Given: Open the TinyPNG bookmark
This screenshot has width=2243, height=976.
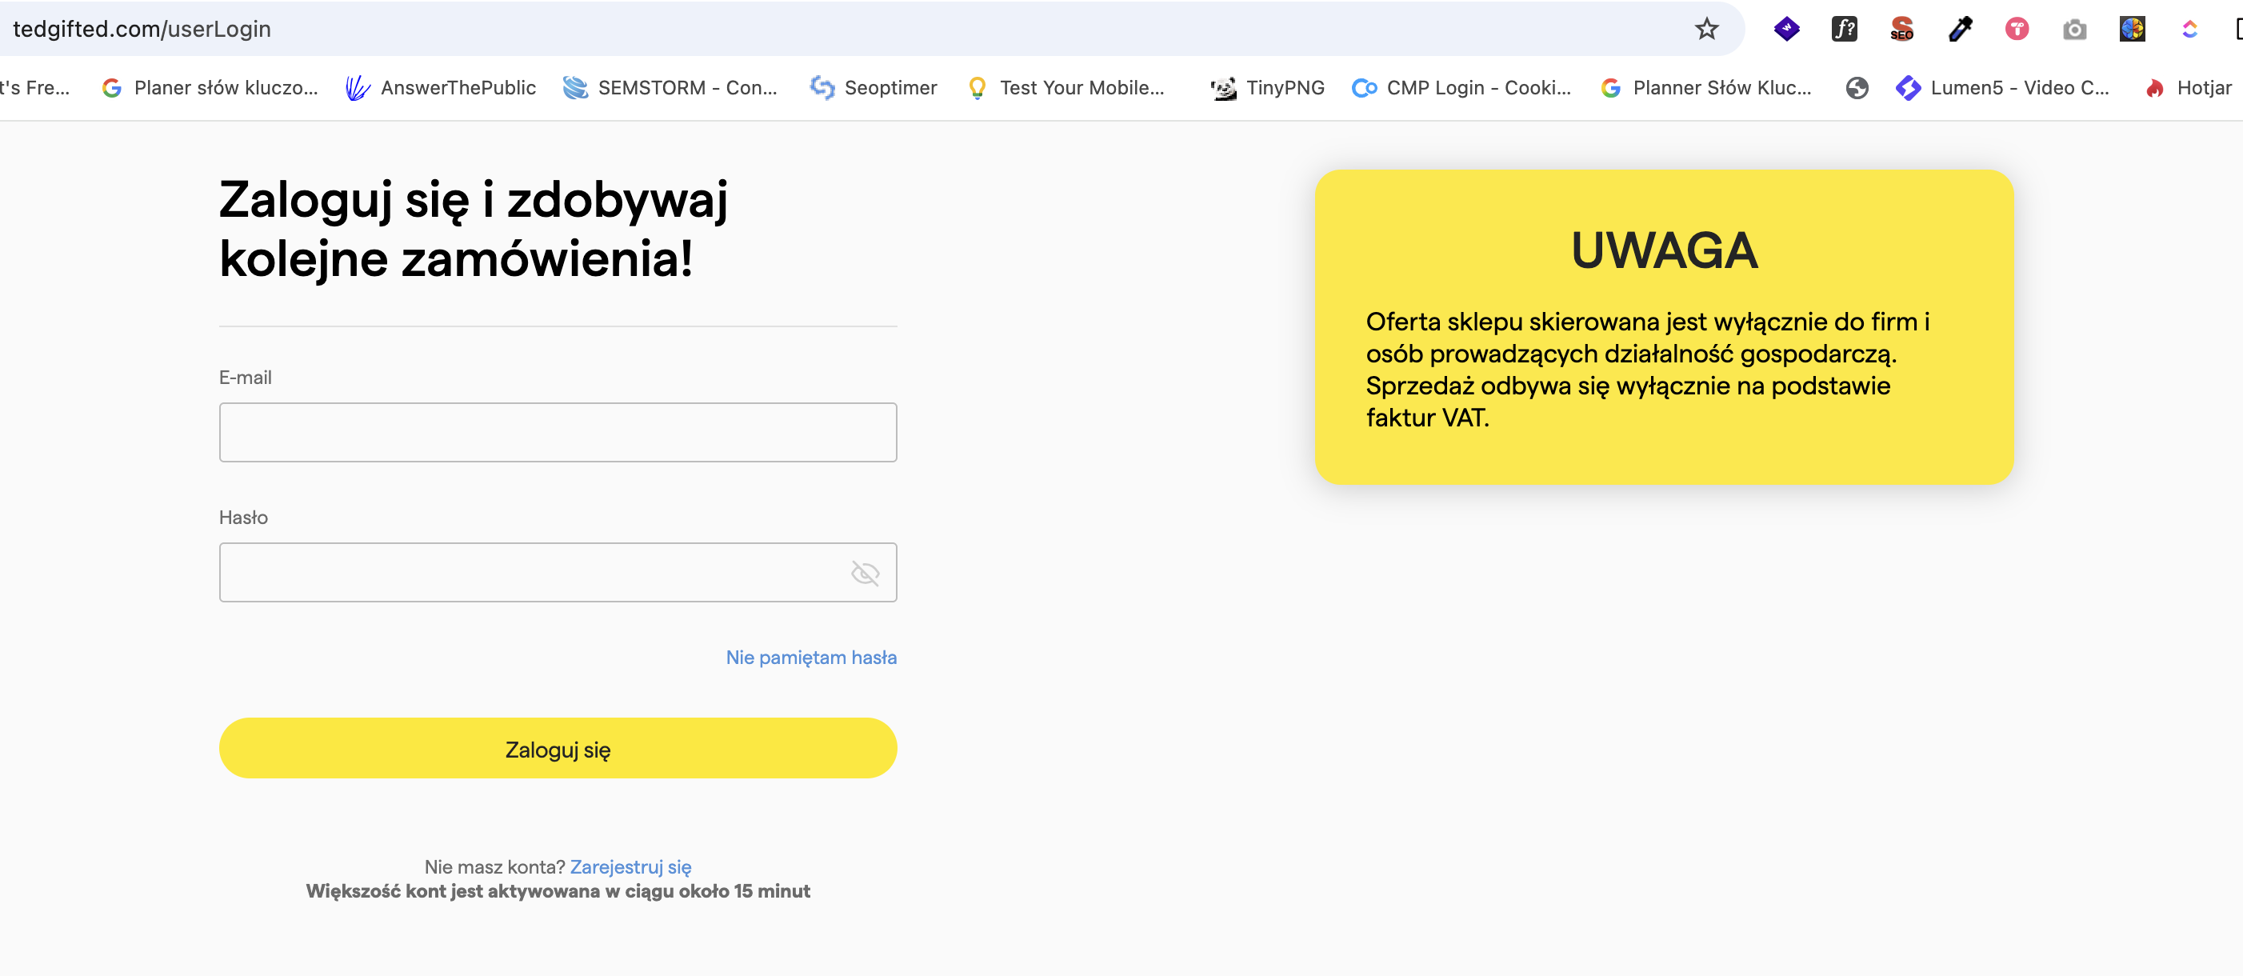Looking at the screenshot, I should coord(1268,87).
